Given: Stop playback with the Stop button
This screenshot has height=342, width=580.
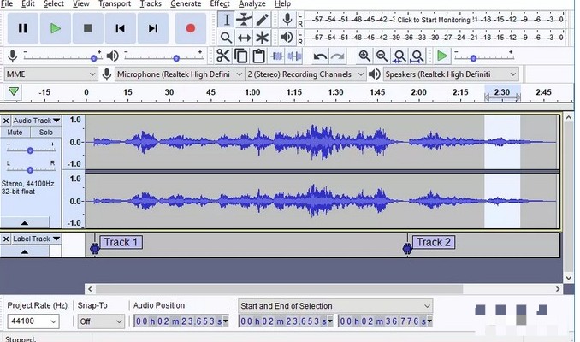Looking at the screenshot, I should [x=87, y=28].
